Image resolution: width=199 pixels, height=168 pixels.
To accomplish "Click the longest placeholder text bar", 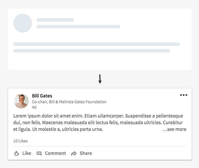I will [x=96, y=44].
